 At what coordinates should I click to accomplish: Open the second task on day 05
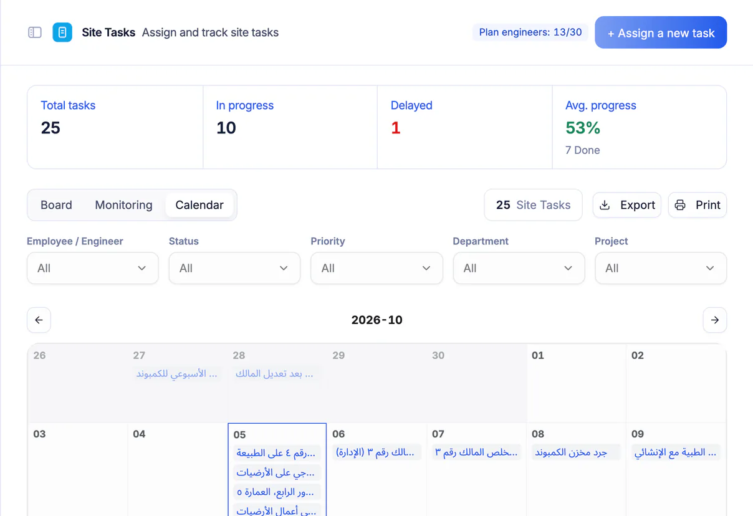coord(277,473)
